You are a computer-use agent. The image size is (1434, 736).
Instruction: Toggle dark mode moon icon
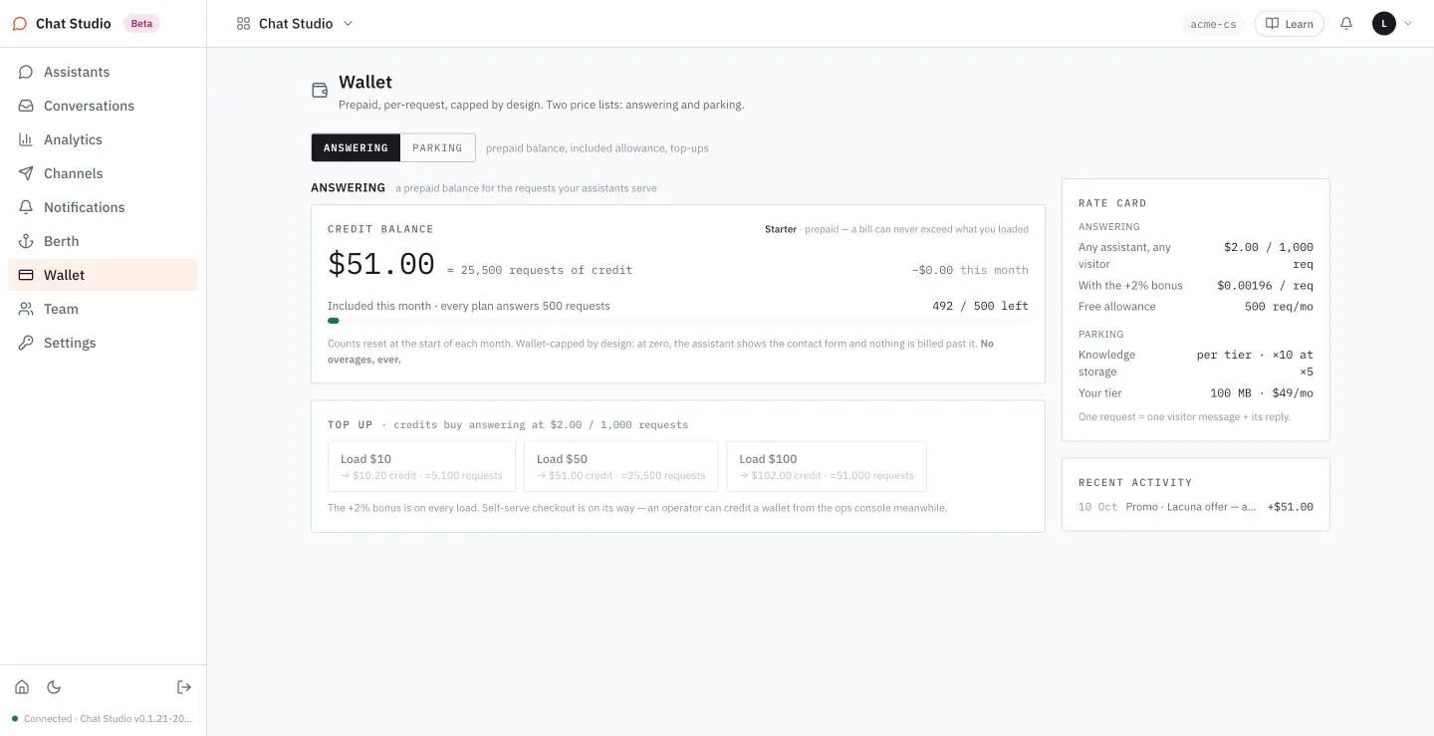pos(54,687)
